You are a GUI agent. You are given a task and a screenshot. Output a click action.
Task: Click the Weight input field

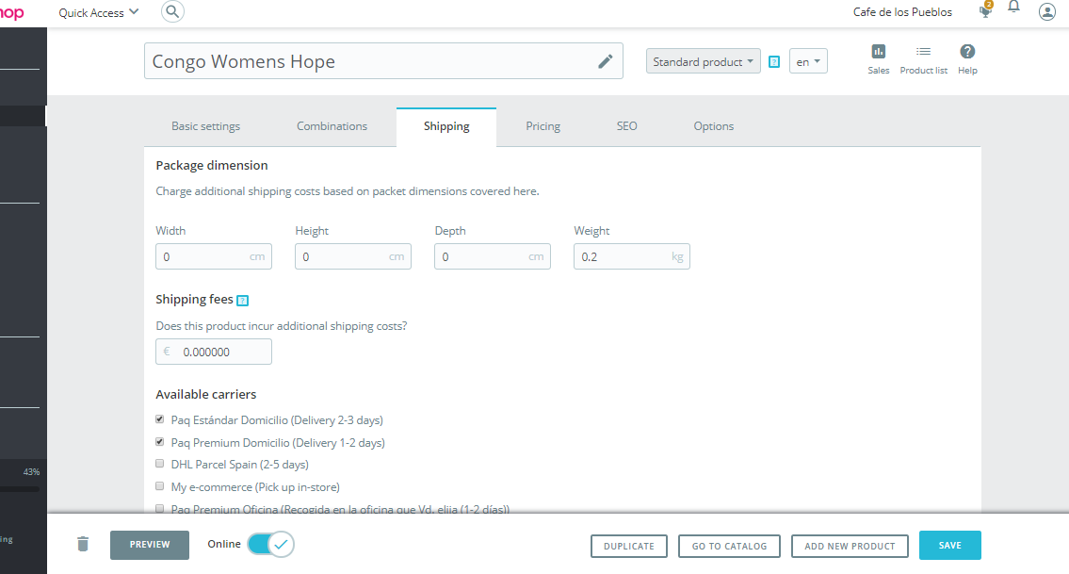632,256
